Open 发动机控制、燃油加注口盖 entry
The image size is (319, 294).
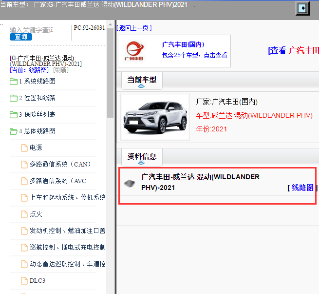[68, 231]
